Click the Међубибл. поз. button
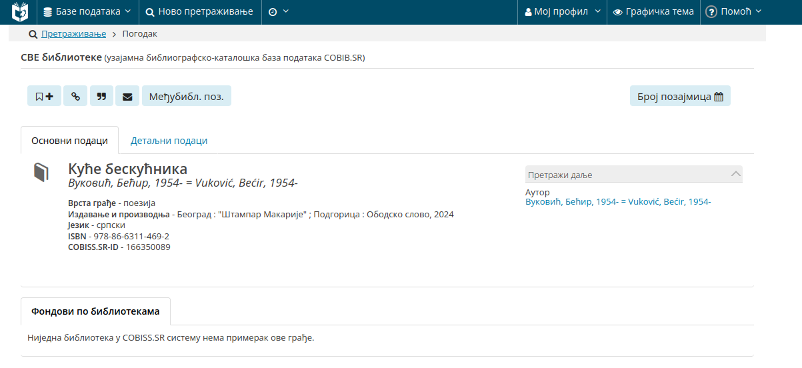This screenshot has height=368, width=802. [186, 96]
